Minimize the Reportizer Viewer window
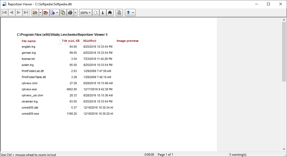 [x=257, y=4]
